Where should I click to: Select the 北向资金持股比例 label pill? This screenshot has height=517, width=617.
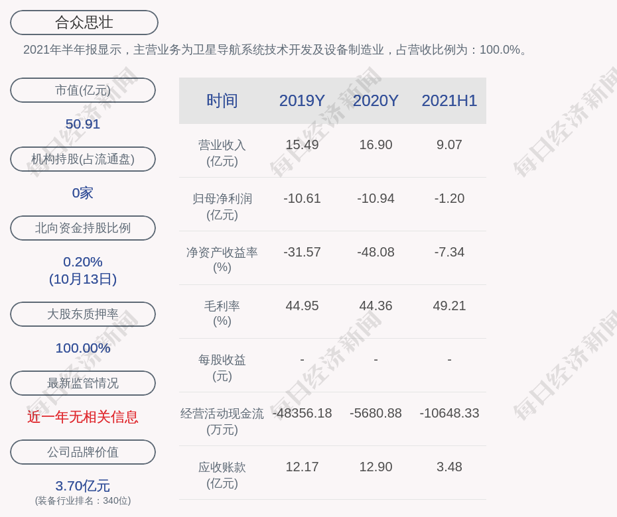click(x=83, y=228)
